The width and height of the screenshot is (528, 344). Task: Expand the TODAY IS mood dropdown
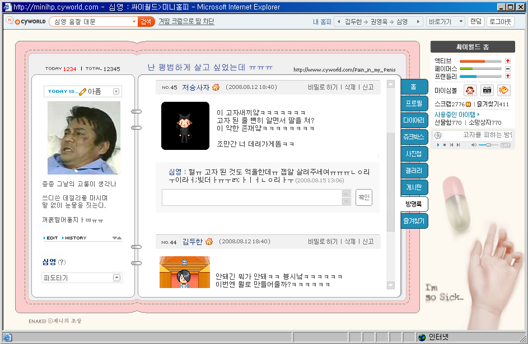point(116,91)
